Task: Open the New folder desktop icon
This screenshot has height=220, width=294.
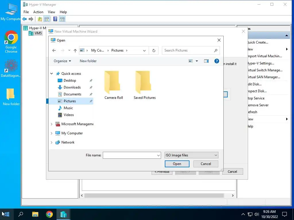Action: point(11,97)
